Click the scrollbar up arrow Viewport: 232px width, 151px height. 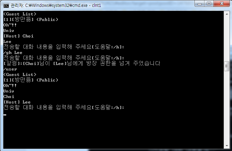[227, 14]
